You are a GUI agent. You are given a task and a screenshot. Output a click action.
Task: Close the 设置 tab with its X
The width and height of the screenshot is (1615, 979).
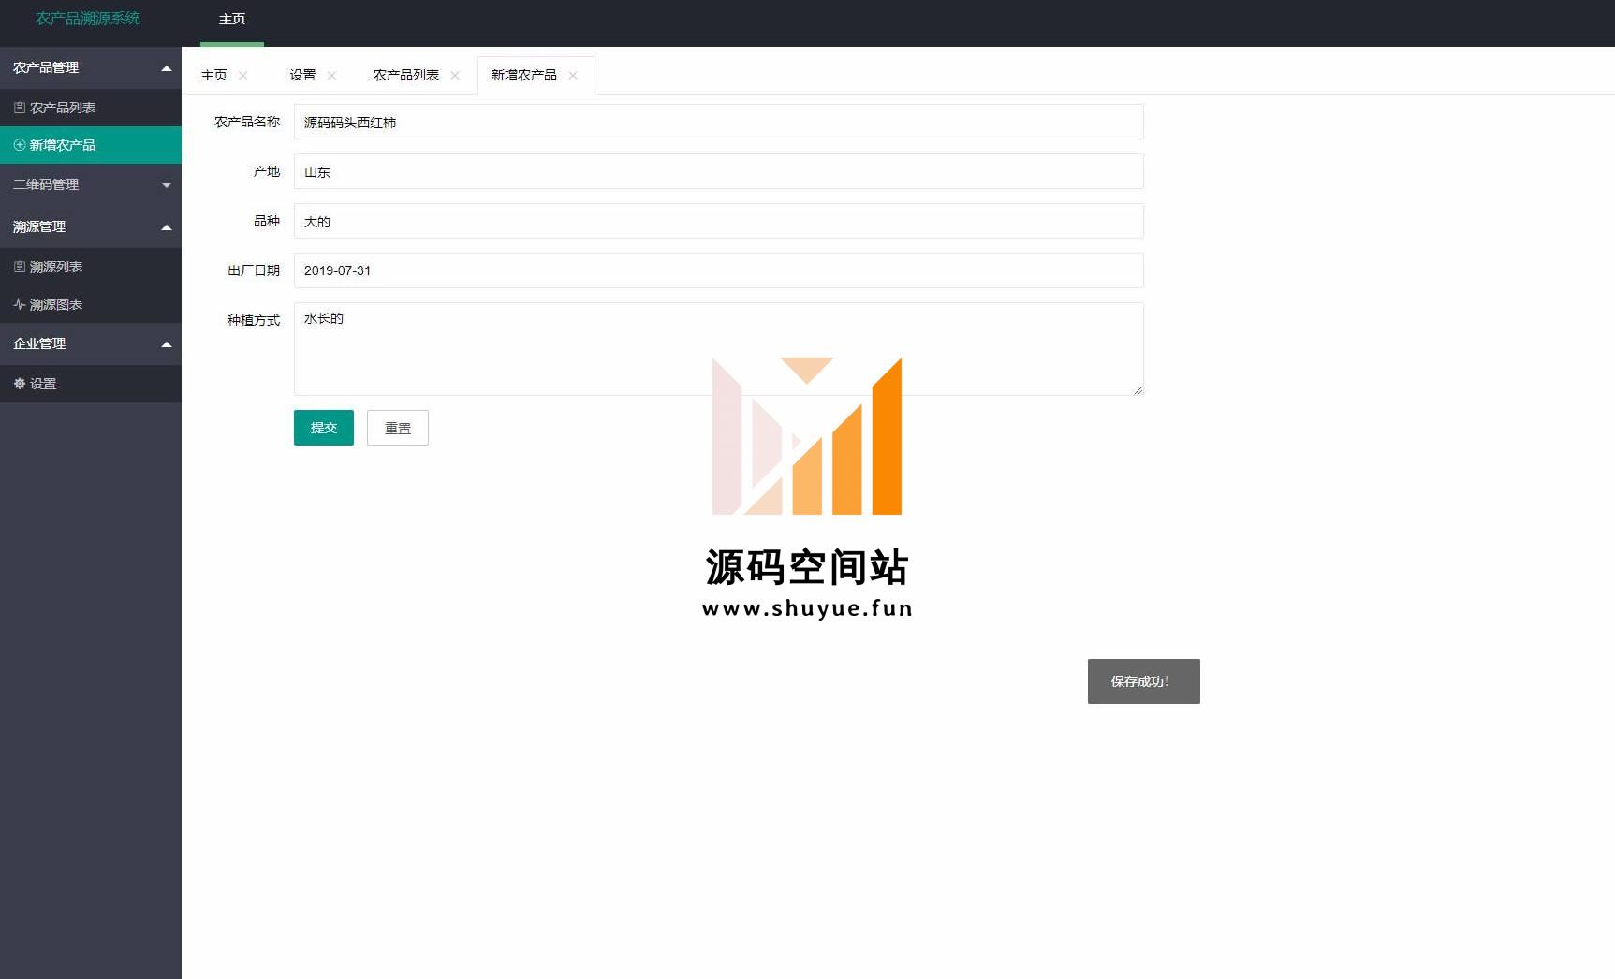[331, 76]
